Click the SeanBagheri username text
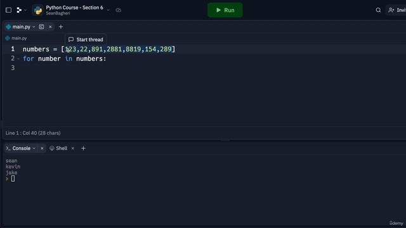 pyautogui.click(x=58, y=13)
